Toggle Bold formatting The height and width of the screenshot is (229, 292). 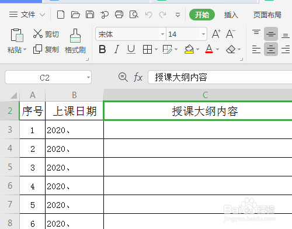tap(102, 49)
